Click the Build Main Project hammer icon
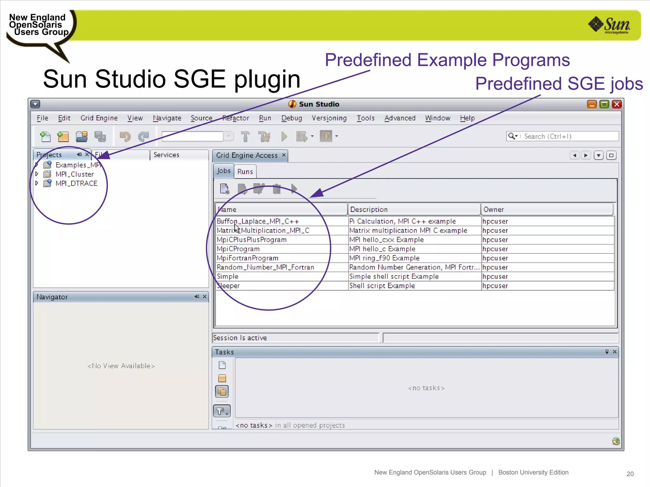 (x=245, y=137)
